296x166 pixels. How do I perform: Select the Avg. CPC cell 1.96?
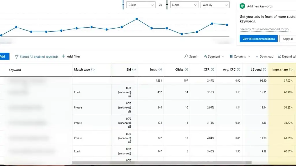(x=238, y=151)
